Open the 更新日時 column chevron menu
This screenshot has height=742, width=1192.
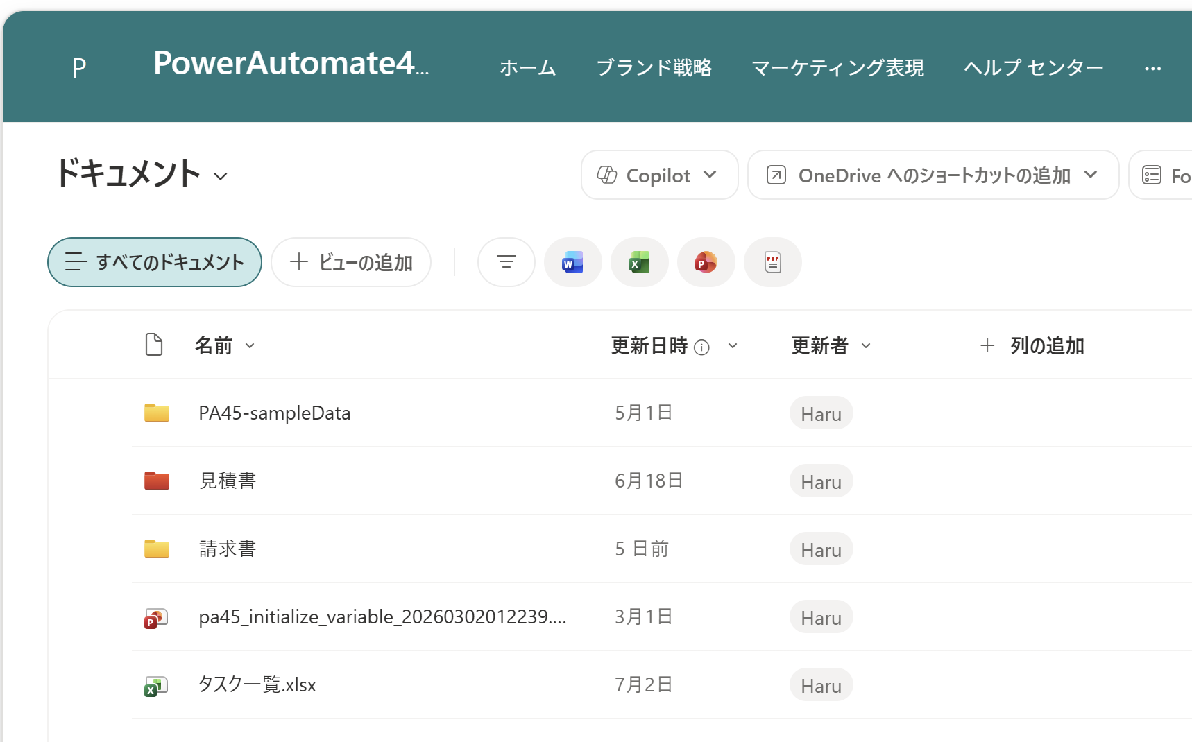pyautogui.click(x=733, y=345)
